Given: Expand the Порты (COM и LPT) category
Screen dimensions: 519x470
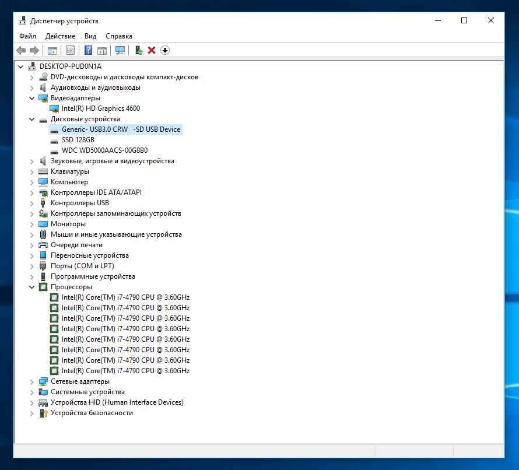Looking at the screenshot, I should point(31,266).
